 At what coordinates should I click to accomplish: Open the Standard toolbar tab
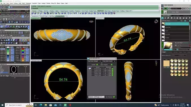pyautogui.click(x=34, y=11)
